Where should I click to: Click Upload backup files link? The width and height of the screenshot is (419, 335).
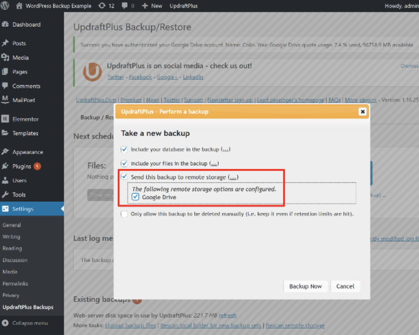pyautogui.click(x=130, y=326)
